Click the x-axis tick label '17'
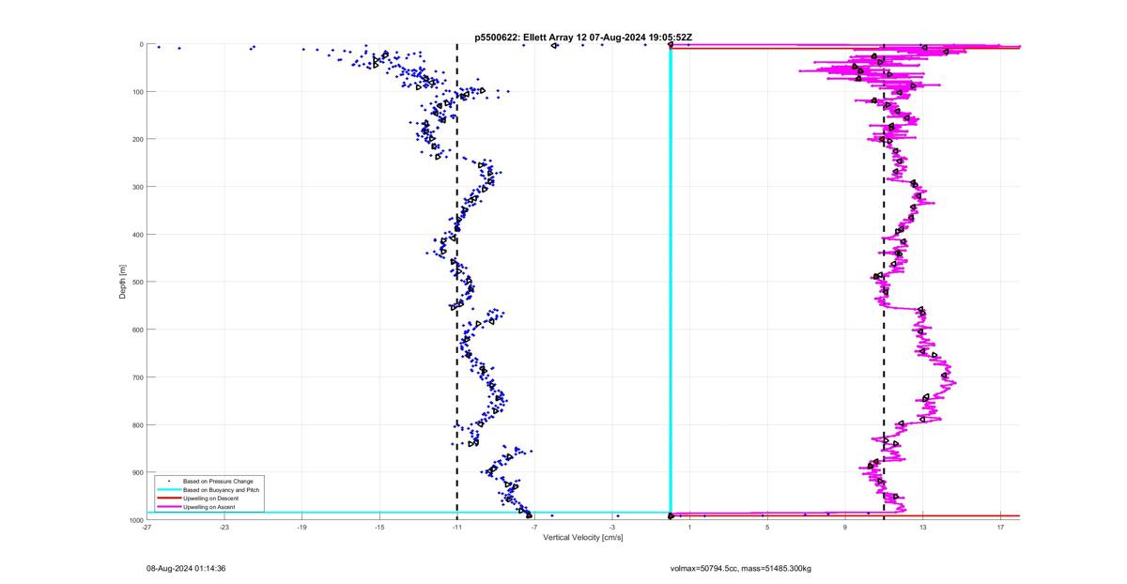This screenshot has height=584, width=1127. [x=1001, y=527]
